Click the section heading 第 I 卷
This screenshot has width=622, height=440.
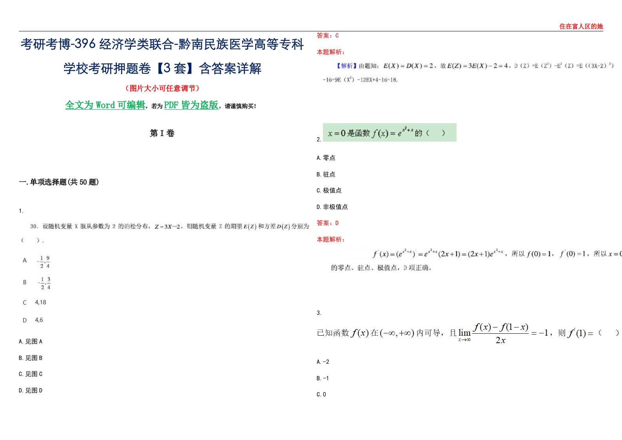point(162,133)
